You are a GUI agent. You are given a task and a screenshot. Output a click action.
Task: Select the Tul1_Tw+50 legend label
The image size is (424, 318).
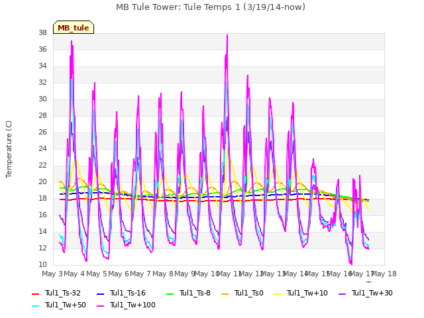(x=66, y=305)
